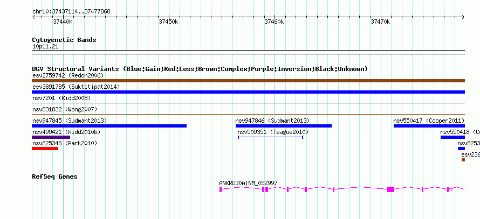Open the nsv947845 (Sudmant2013) label
The height and width of the screenshot is (219, 480).
(x=70, y=121)
